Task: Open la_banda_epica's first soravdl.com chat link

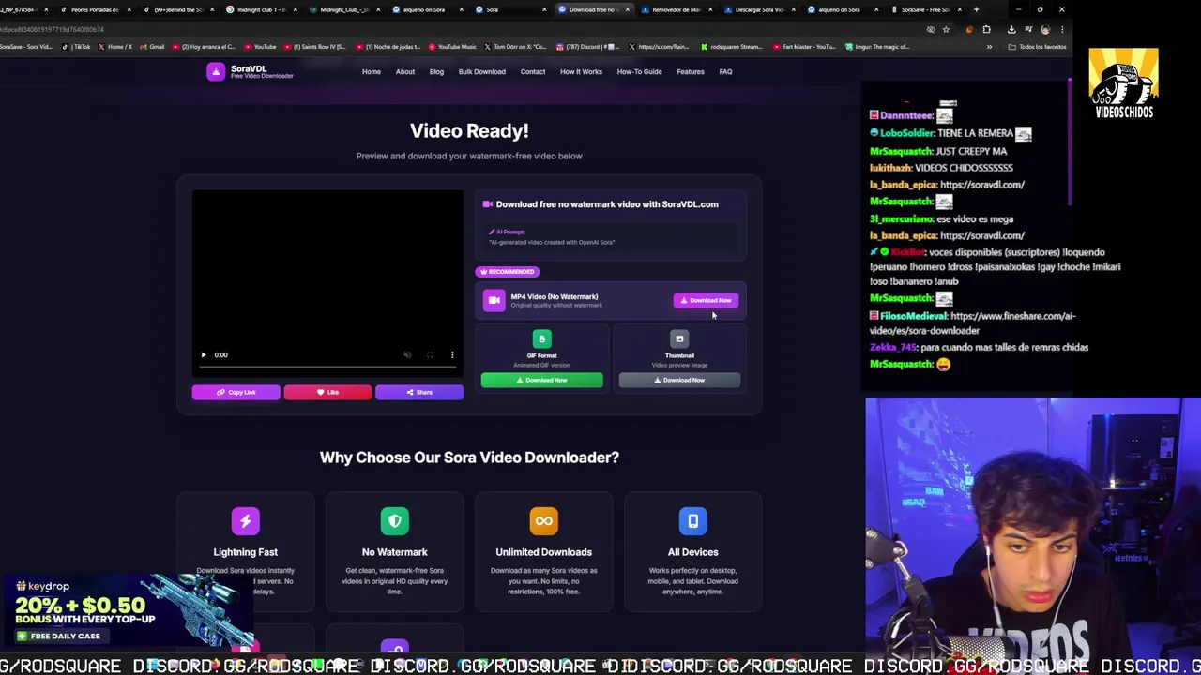Action: 981,185
